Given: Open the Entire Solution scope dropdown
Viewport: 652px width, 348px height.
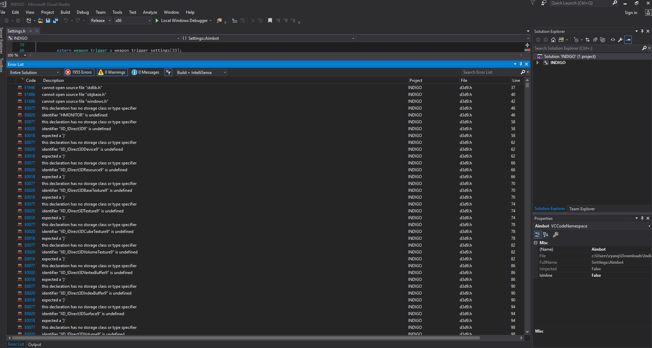Looking at the screenshot, I should [x=34, y=72].
